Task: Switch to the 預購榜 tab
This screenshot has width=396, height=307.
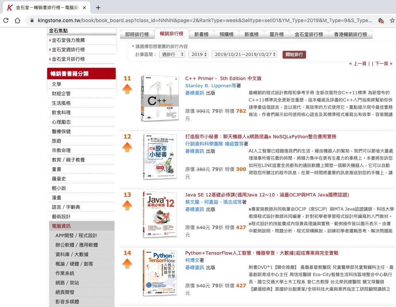Action: (x=227, y=34)
